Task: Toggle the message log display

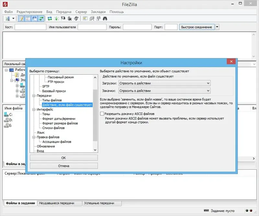Action: pyautogui.click(x=21, y=18)
